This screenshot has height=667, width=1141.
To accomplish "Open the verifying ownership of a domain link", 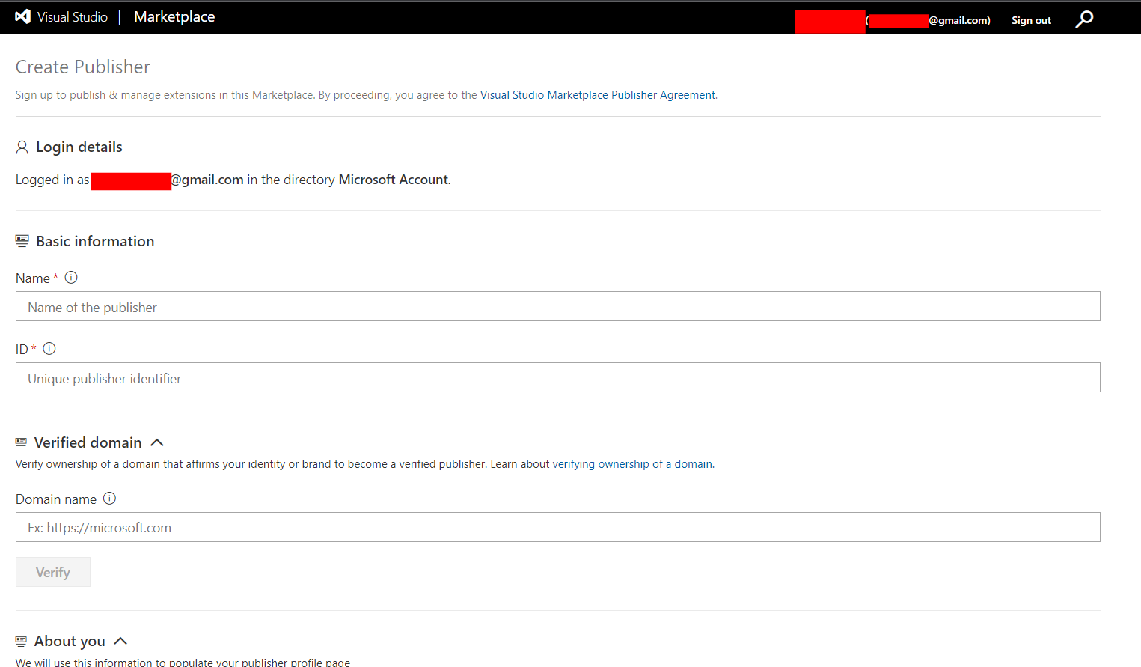I will tap(631, 463).
